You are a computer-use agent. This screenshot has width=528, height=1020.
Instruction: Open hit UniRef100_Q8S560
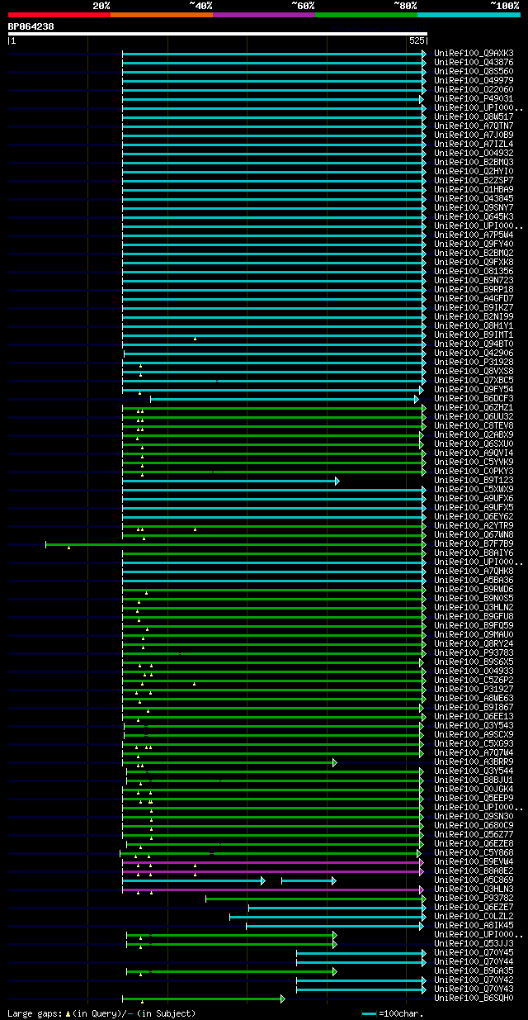(474, 72)
